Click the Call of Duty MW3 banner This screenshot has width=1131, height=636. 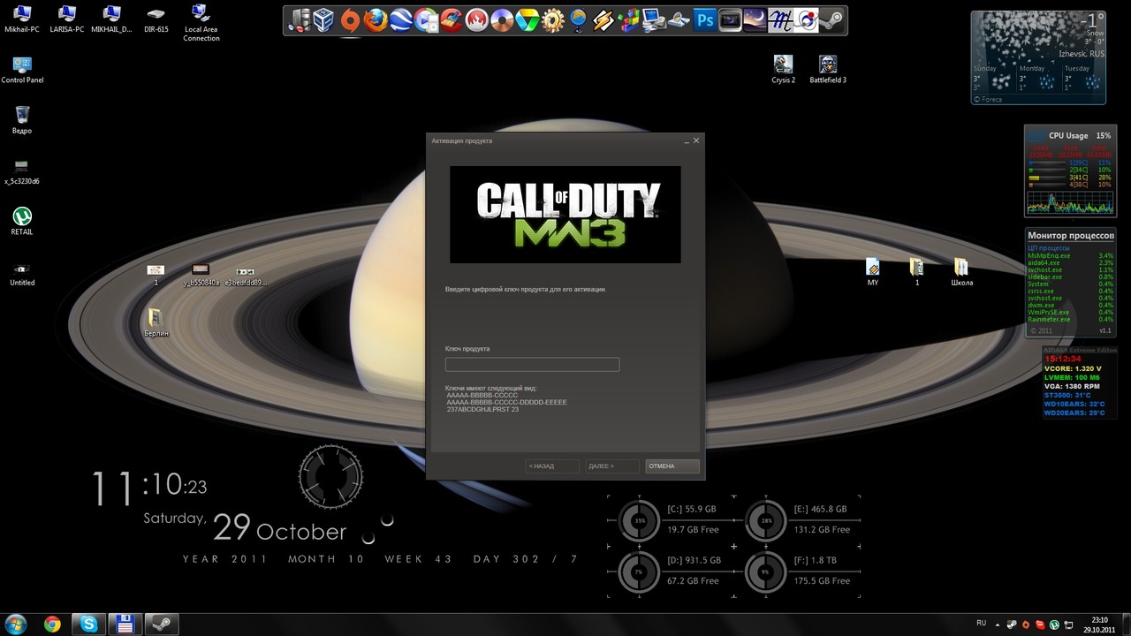565,214
